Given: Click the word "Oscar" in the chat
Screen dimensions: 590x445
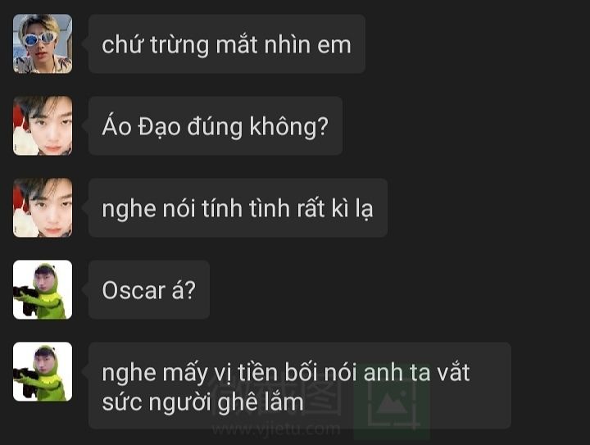Looking at the screenshot, I should tap(134, 290).
